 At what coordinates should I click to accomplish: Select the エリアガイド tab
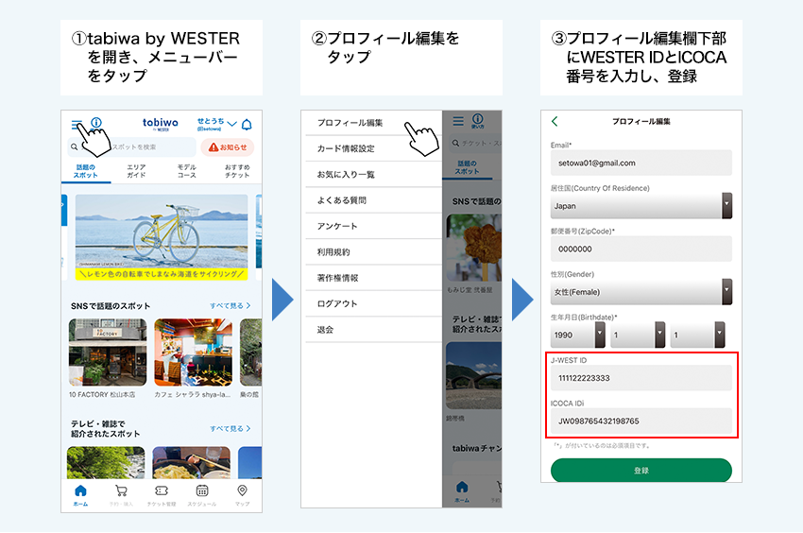(136, 171)
